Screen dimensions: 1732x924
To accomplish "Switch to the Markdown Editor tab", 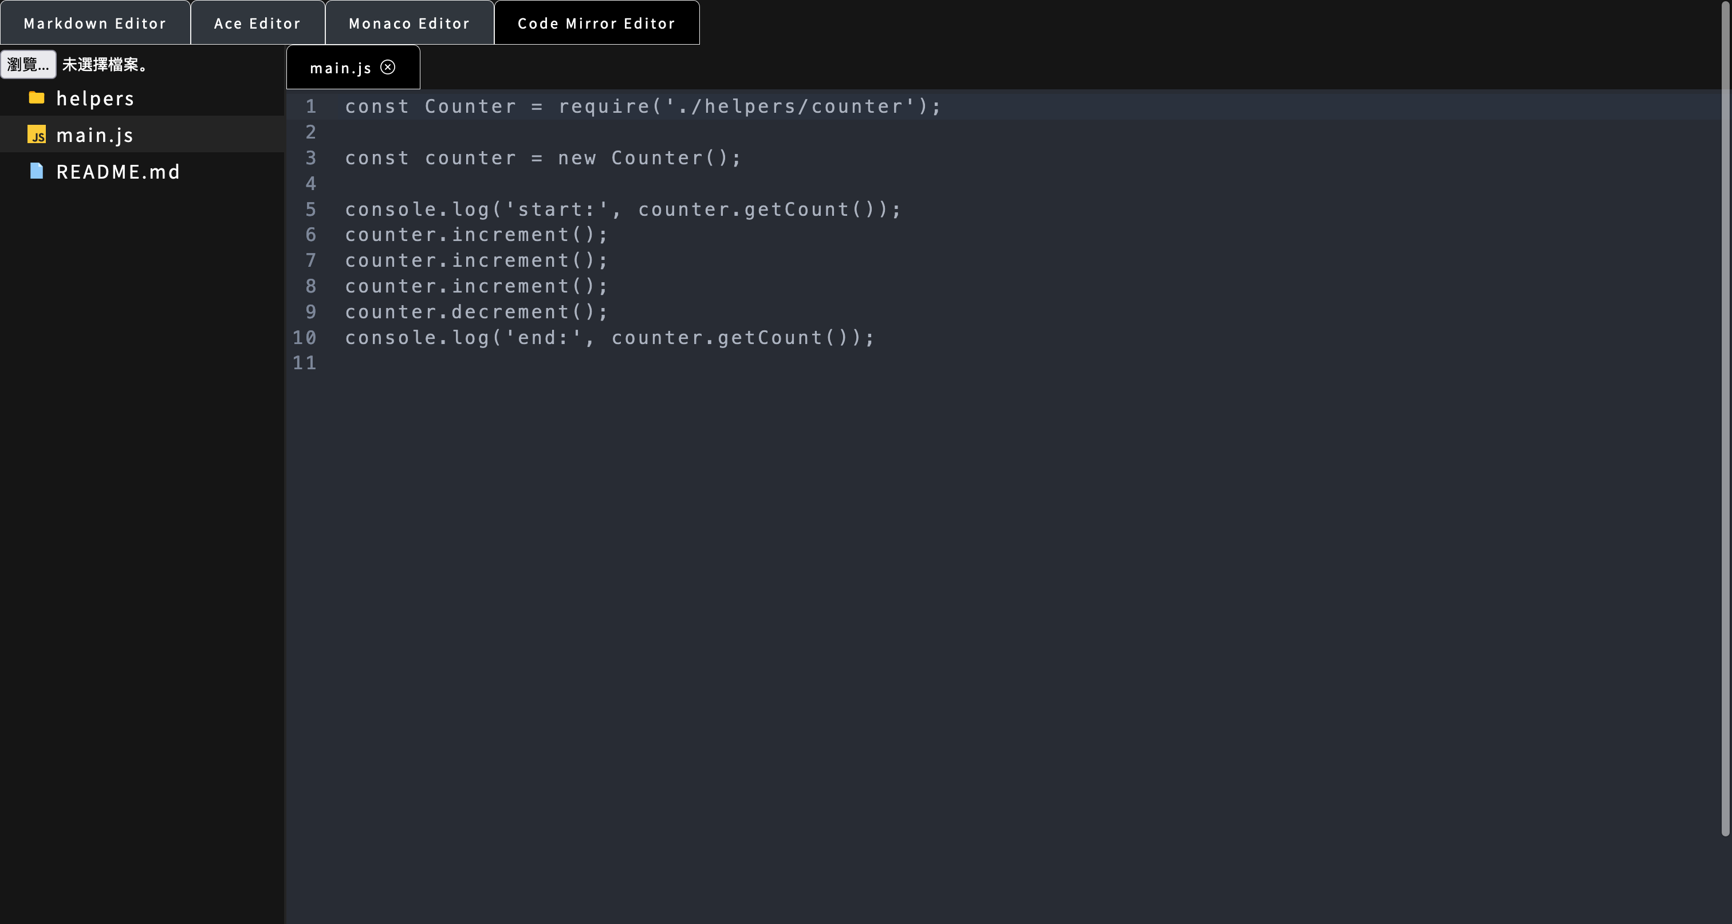I will [95, 23].
